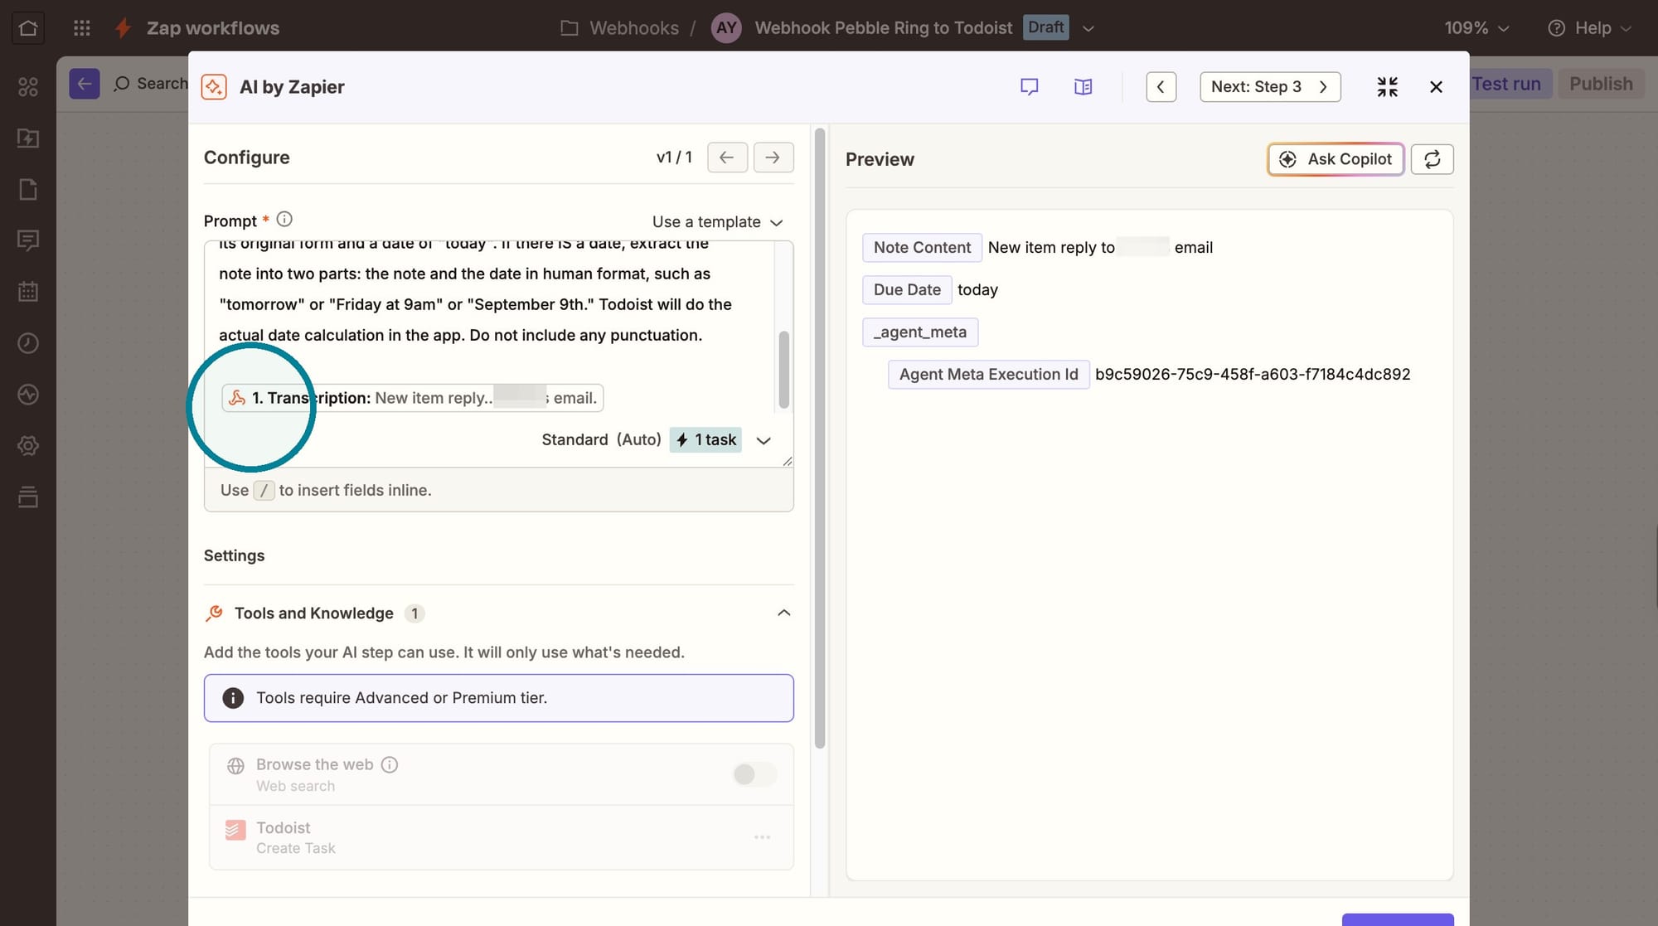Select the execution id value text

1253,374
